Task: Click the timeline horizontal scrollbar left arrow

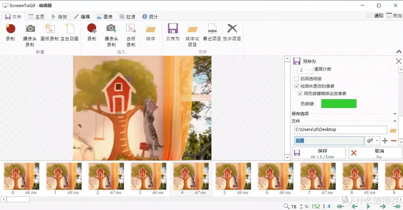Action: tap(4, 200)
